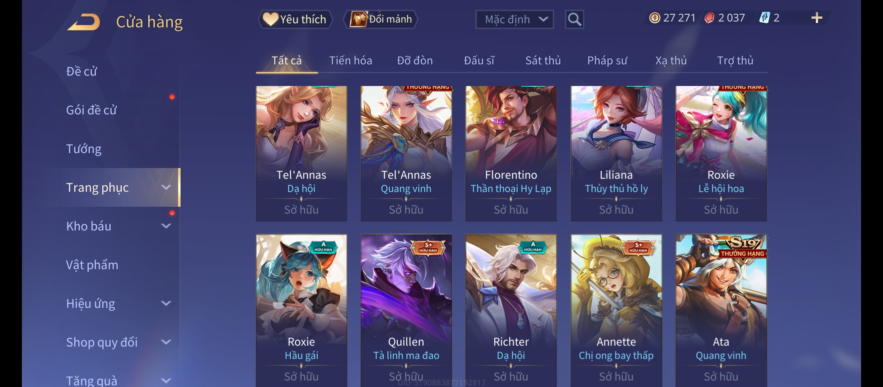Click the red ruby currency icon

(709, 18)
